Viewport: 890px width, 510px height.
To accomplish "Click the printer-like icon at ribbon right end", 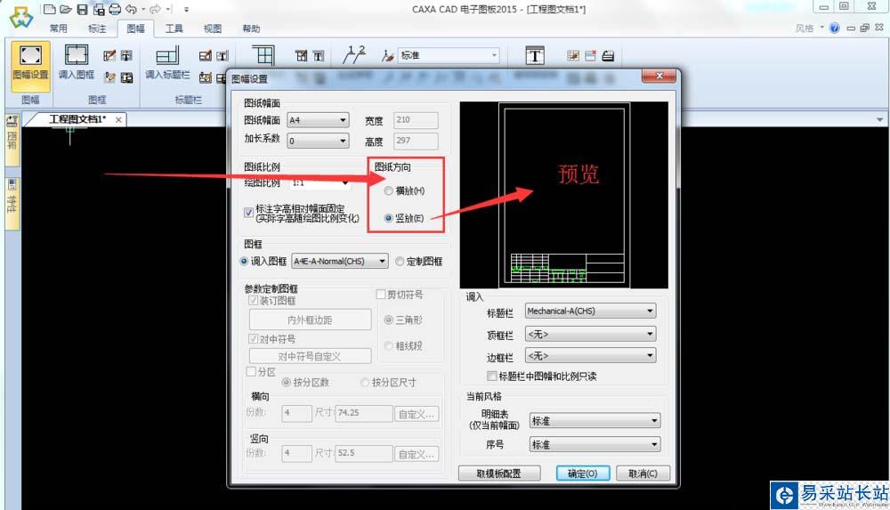I will coord(608,56).
